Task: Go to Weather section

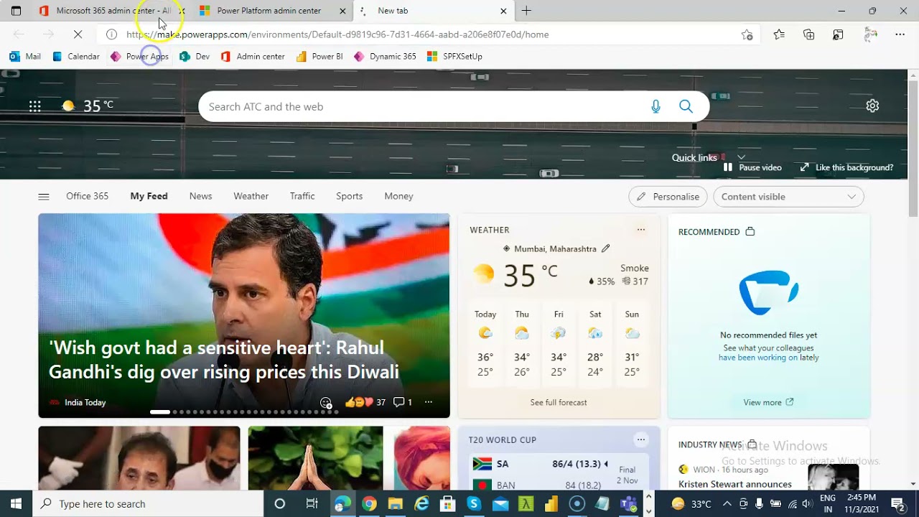Action: click(x=251, y=196)
